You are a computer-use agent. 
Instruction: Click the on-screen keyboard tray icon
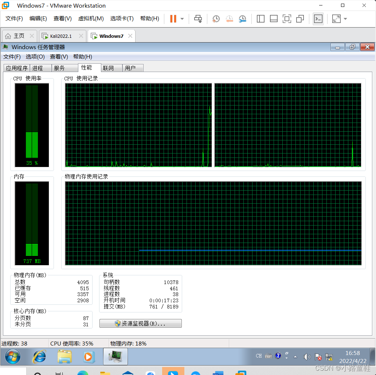[268, 356]
